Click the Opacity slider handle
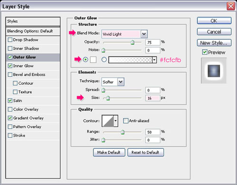This screenshot has width=237, height=185. pos(132,42)
